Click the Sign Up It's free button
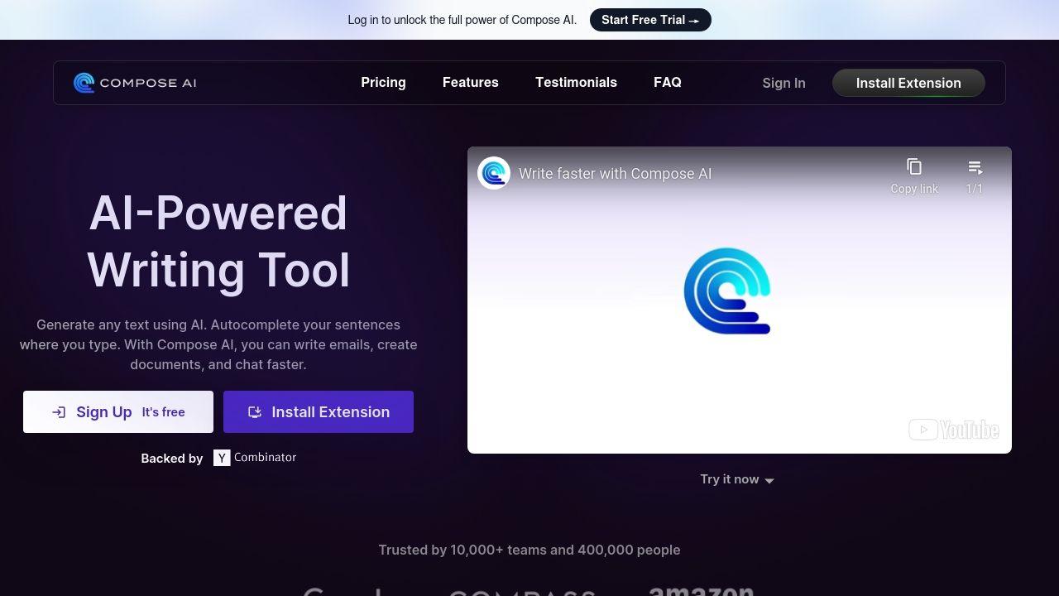 click(x=118, y=412)
